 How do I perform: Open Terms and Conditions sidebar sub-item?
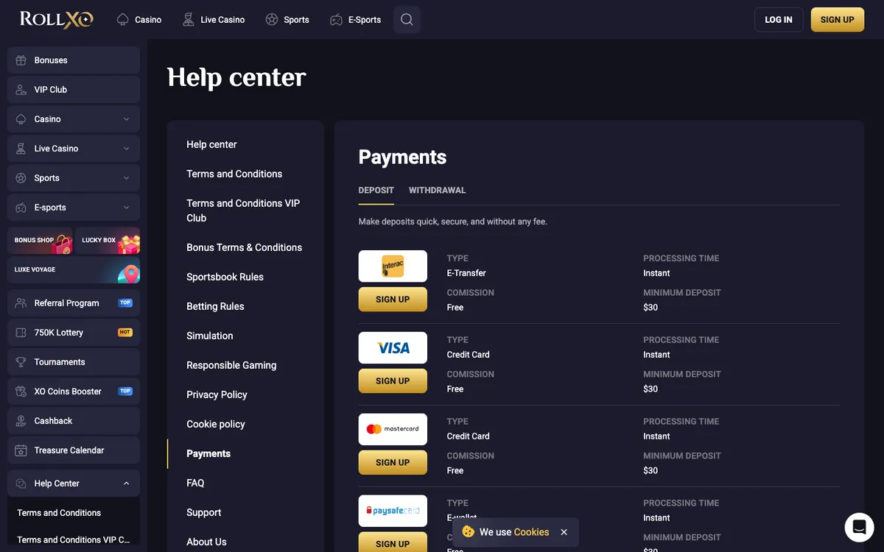click(59, 513)
